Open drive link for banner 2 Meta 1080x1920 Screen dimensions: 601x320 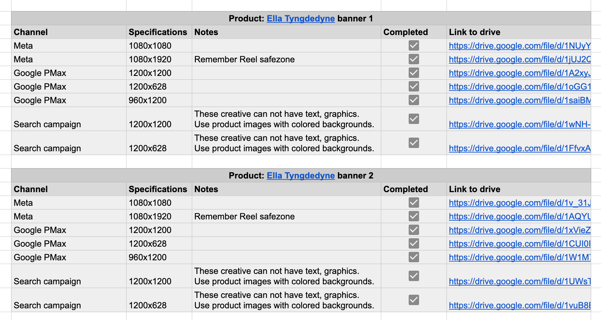[519, 216]
